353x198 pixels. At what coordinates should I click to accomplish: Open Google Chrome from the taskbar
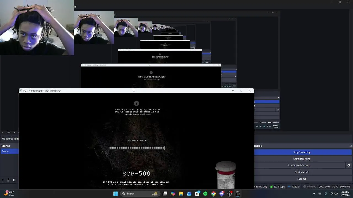pyautogui.click(x=213, y=194)
